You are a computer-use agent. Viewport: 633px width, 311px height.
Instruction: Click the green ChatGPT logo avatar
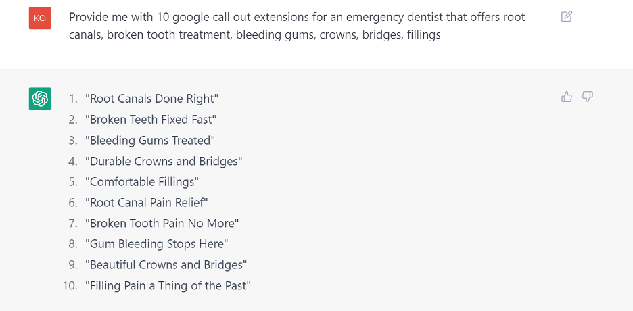click(40, 99)
